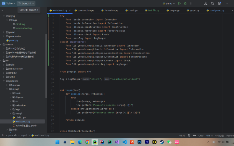Expand the mongo folder
The width and height of the screenshot is (234, 146).
pos(7,85)
